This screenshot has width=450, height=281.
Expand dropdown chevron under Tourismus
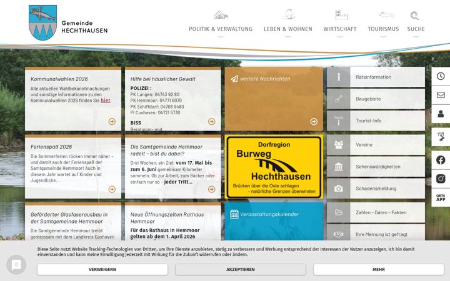click(383, 37)
